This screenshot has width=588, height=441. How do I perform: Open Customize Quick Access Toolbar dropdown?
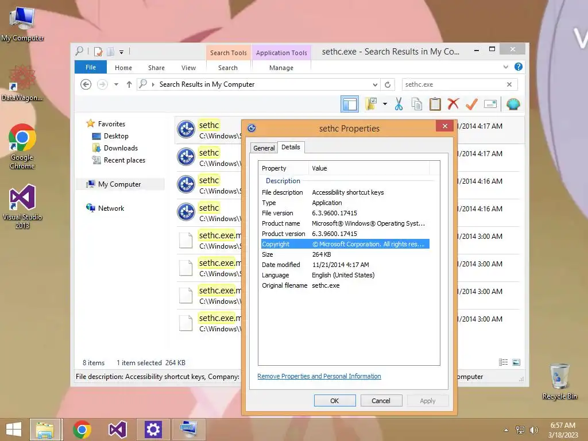122,52
